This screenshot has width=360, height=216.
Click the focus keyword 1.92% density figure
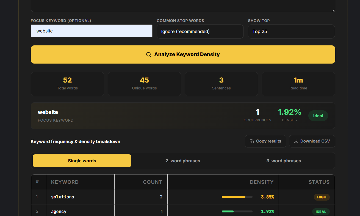(x=290, y=112)
